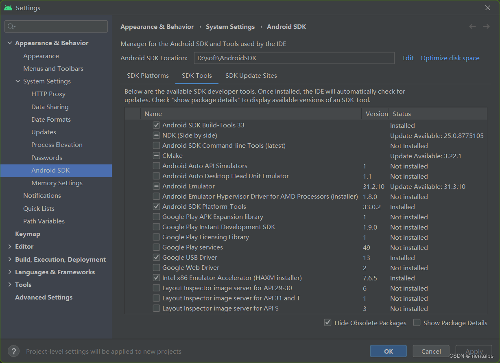Viewport: 500px width, 363px height.
Task: Check Google Play services
Action: point(156,247)
